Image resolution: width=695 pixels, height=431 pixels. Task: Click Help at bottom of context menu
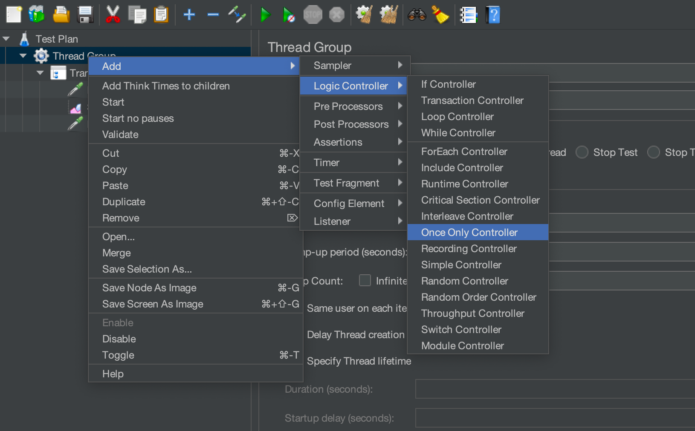coord(113,374)
